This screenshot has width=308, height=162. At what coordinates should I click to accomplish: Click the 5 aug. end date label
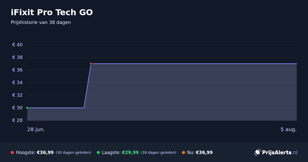288,130
